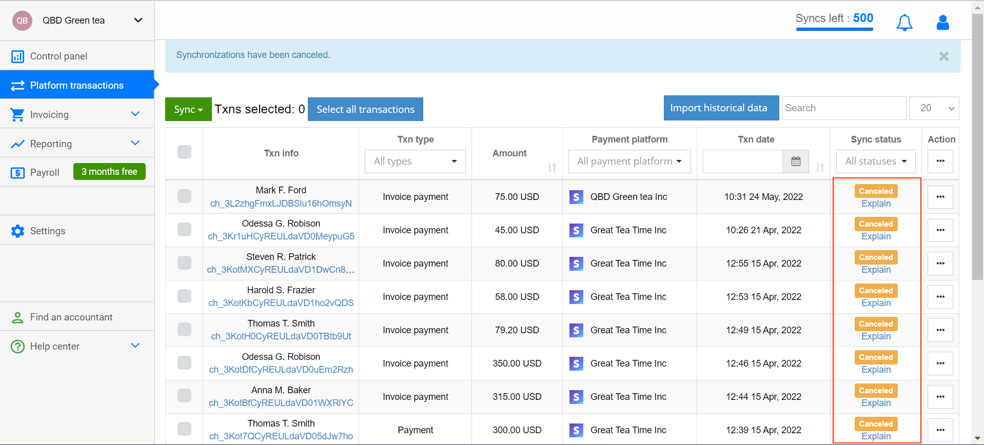The height and width of the screenshot is (445, 984).
Task: Open action menu for Anna M. Baker row
Action: [940, 397]
